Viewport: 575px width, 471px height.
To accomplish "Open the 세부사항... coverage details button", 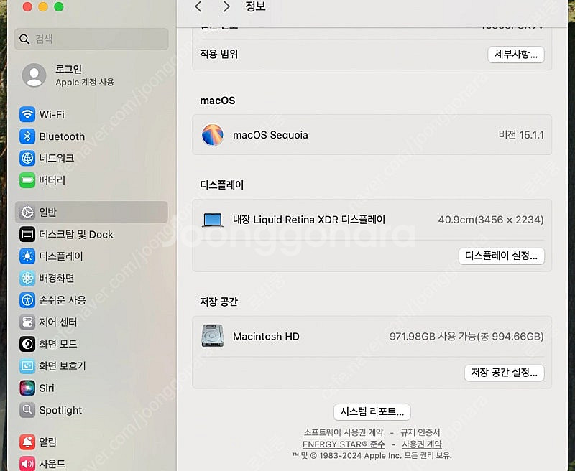I will (x=516, y=55).
